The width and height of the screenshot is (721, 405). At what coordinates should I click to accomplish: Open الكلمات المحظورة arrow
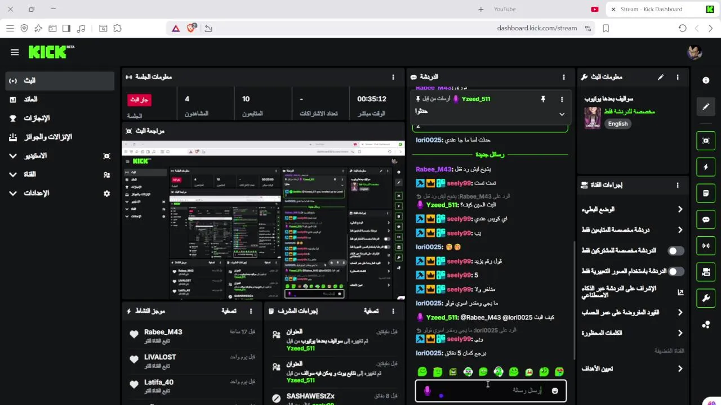coord(680,333)
